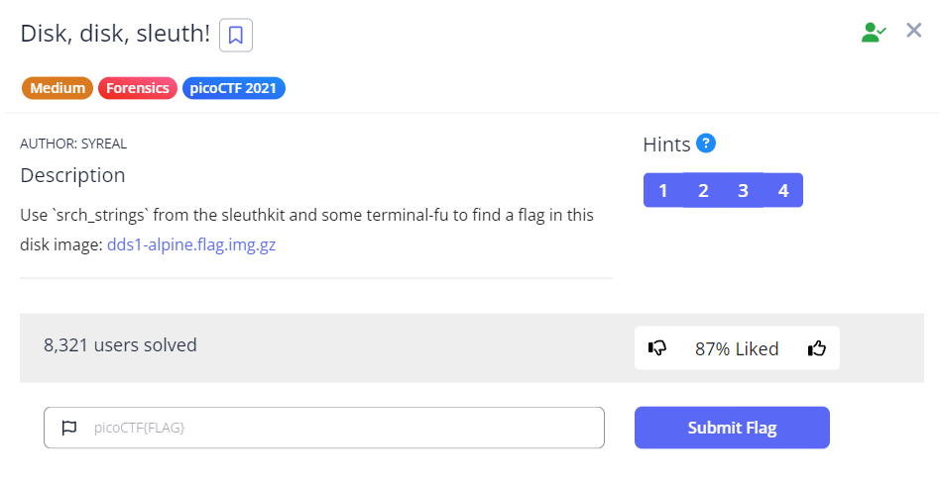
Task: Reveal hint number 4
Action: [x=783, y=191]
